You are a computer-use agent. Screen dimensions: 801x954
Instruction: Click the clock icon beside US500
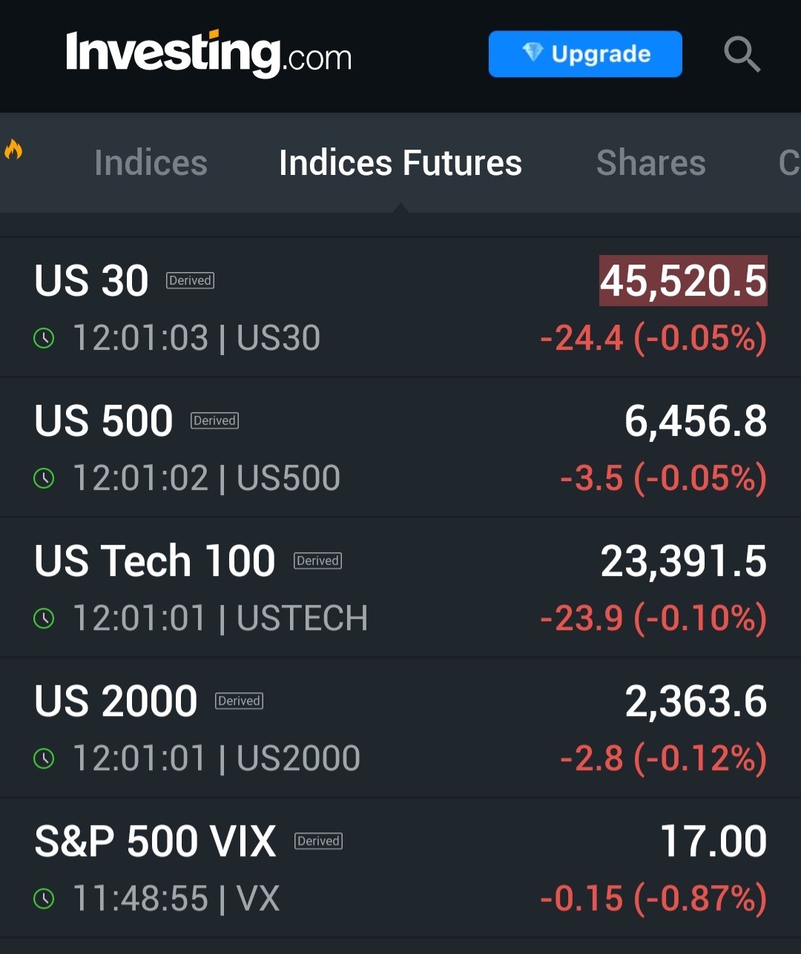tap(44, 479)
